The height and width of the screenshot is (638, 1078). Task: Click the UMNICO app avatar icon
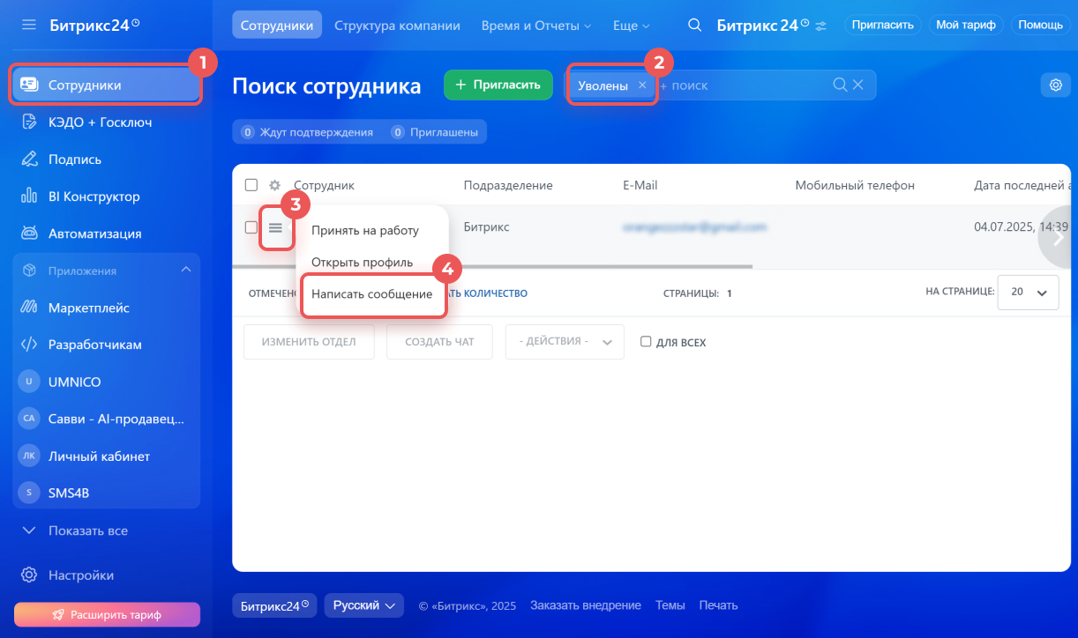[29, 382]
